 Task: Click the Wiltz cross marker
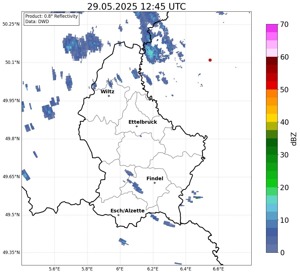pyautogui.click(x=109, y=96)
